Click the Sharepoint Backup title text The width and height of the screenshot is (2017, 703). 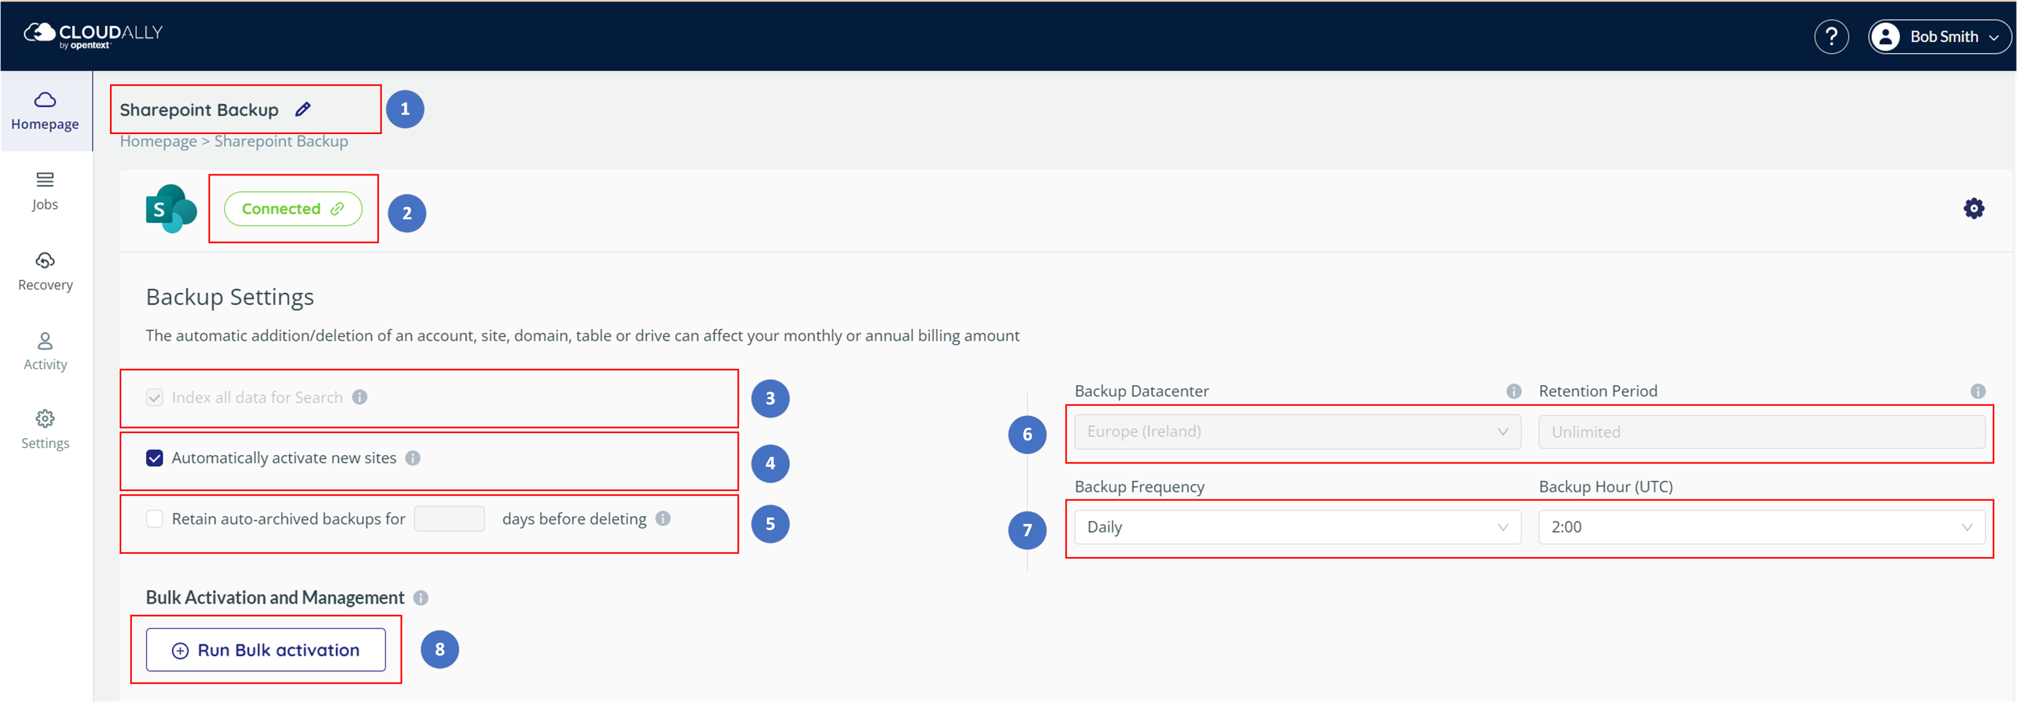pos(199,109)
